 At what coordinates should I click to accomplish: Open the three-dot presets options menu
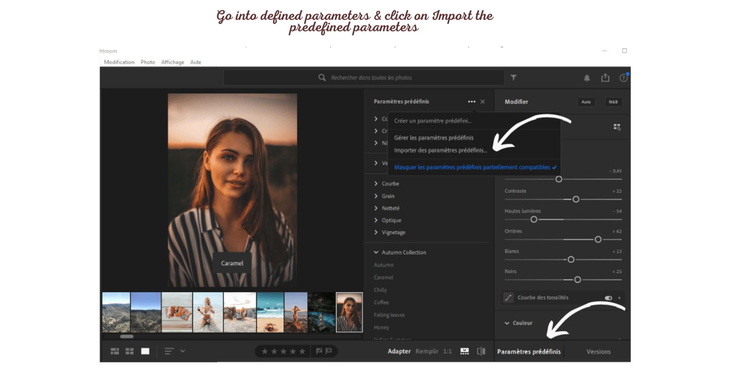click(x=472, y=102)
